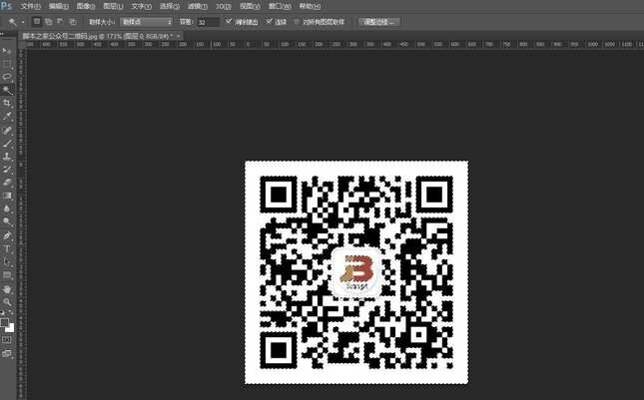
Task: Click the logo in the QR code center
Action: coord(356,271)
